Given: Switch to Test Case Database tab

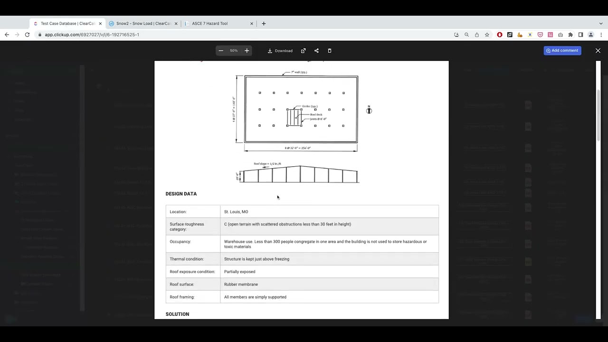Looking at the screenshot, I should tap(67, 23).
